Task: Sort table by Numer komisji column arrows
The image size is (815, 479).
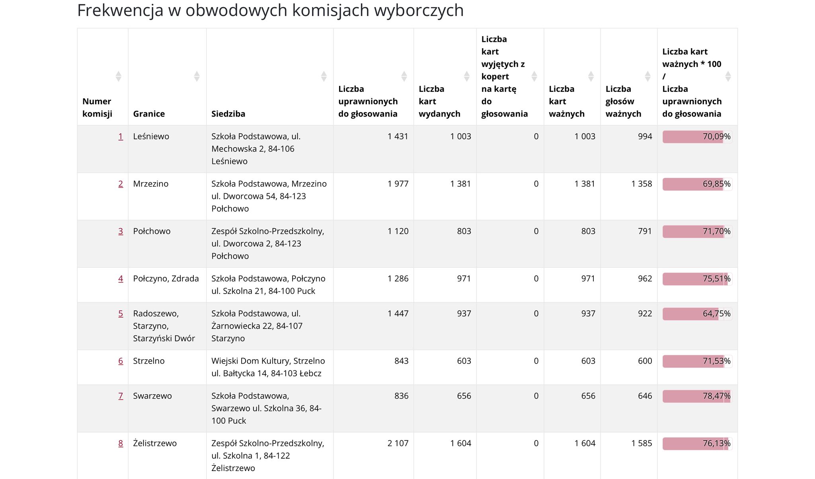Action: [x=118, y=76]
